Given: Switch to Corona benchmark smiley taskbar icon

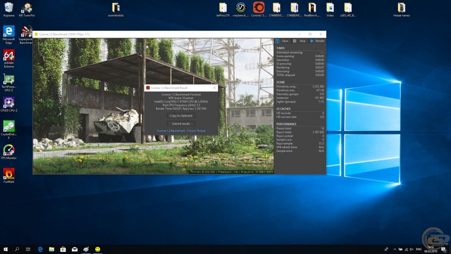Looking at the screenshot, I should [97, 249].
